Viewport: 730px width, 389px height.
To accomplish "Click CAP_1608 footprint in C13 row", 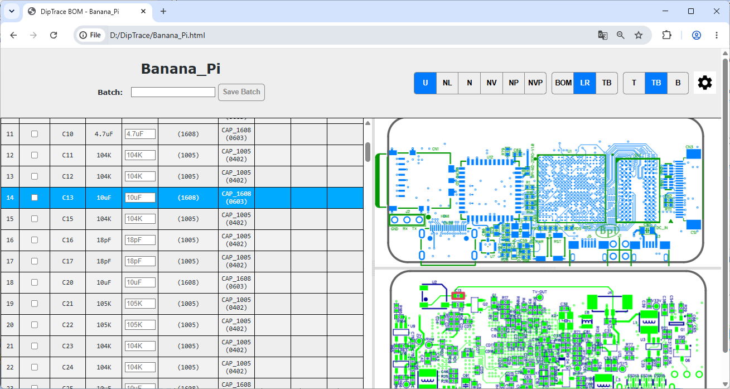I will (x=236, y=198).
